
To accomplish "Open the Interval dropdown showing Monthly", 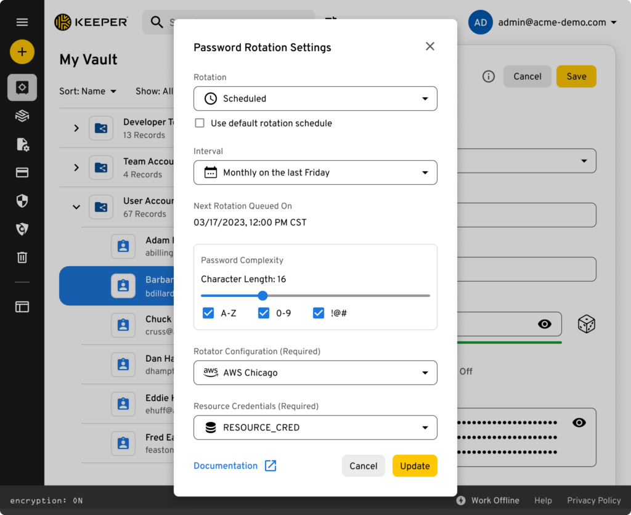I will pos(315,172).
